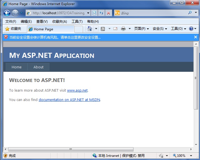This screenshot has width=200, height=160.
Task: Open the 文件(F) menu
Action: [x=11, y=22]
